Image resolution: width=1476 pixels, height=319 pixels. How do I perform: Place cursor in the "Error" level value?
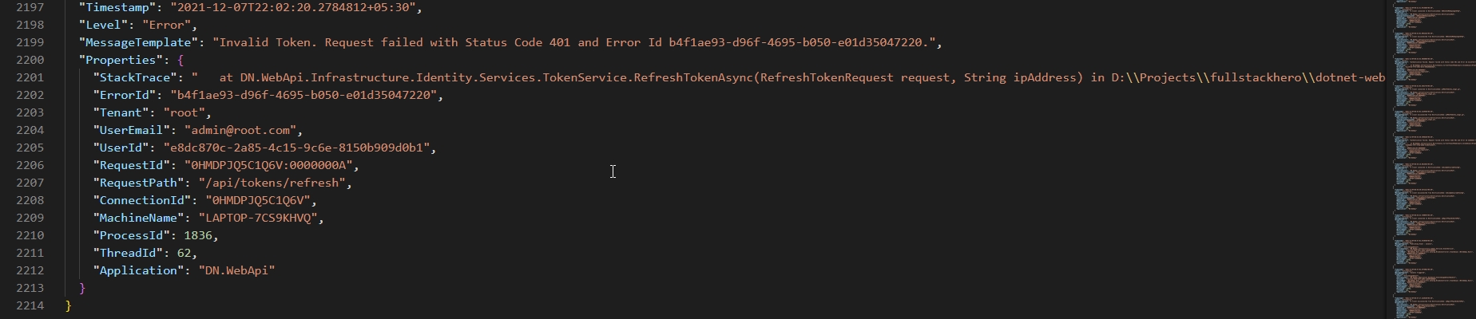click(x=166, y=25)
